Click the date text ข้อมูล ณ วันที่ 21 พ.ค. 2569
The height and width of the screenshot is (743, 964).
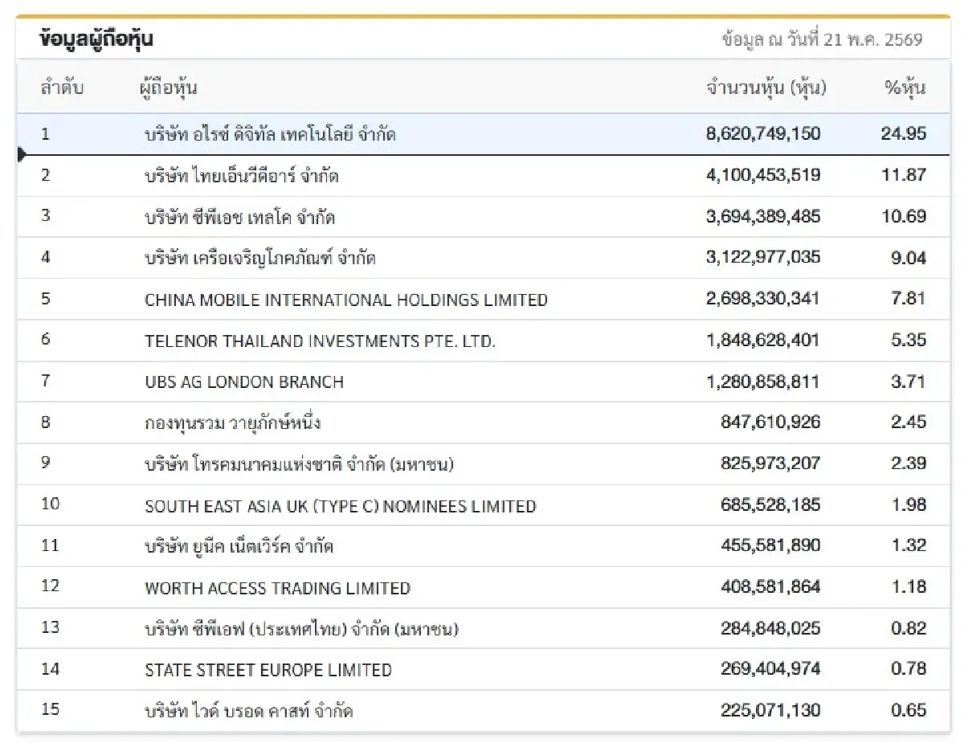[x=822, y=39]
